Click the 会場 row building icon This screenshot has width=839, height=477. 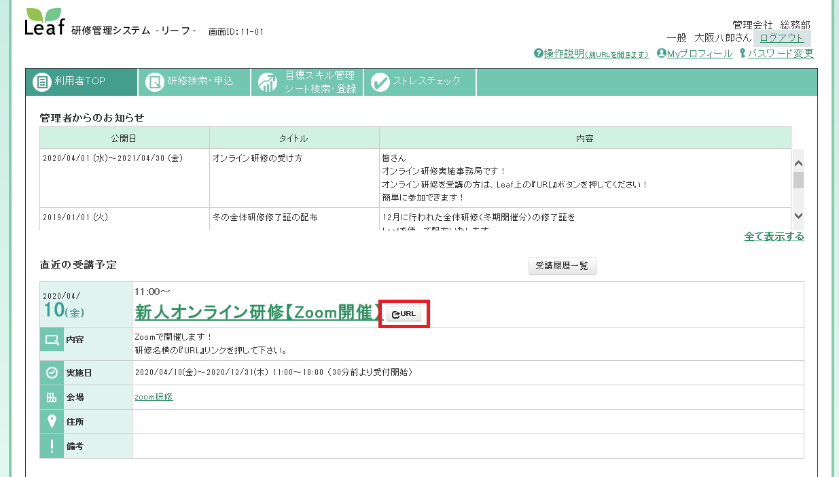pyautogui.click(x=52, y=397)
